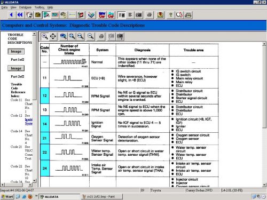This screenshot has height=200, width=267.
Task: Open the Database menu
Action: coord(25,7)
